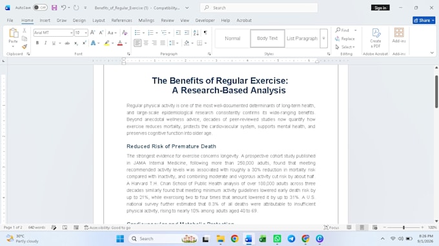Switch to Read Mode view icon
This screenshot has height=246, width=439.
tap(349, 227)
